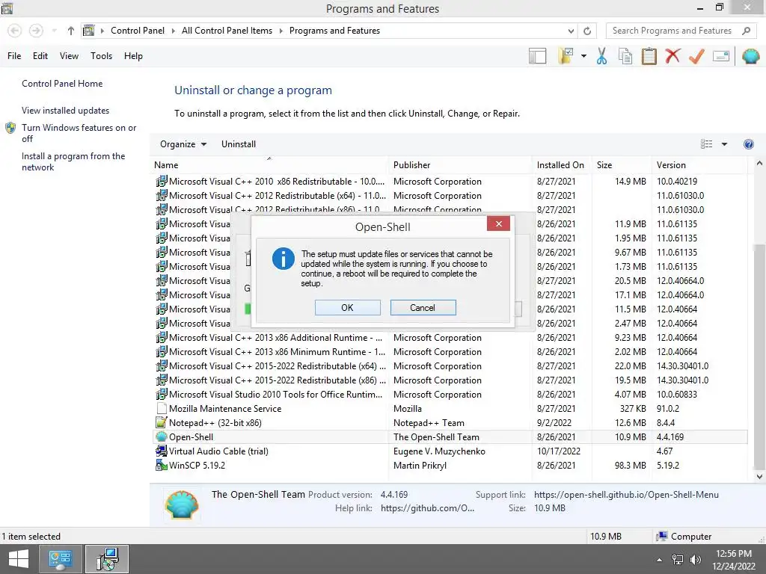
Task: Select the WinSCP 5.19.2 entry icon
Action: coord(162,465)
